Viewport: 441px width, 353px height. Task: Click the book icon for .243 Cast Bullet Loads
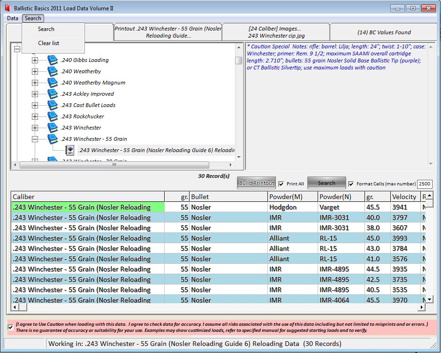coord(53,105)
